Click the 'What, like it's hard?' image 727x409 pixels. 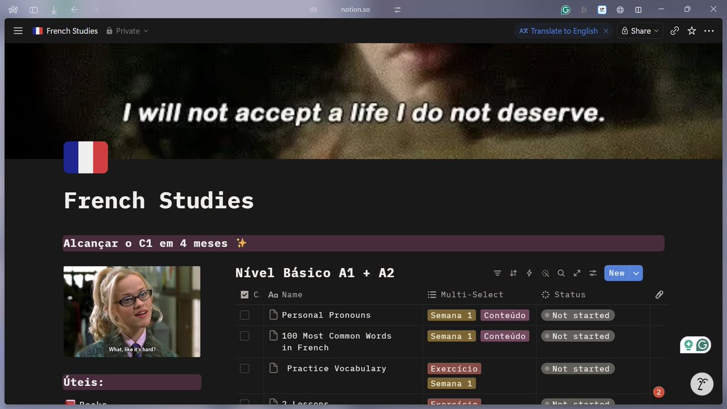point(132,311)
